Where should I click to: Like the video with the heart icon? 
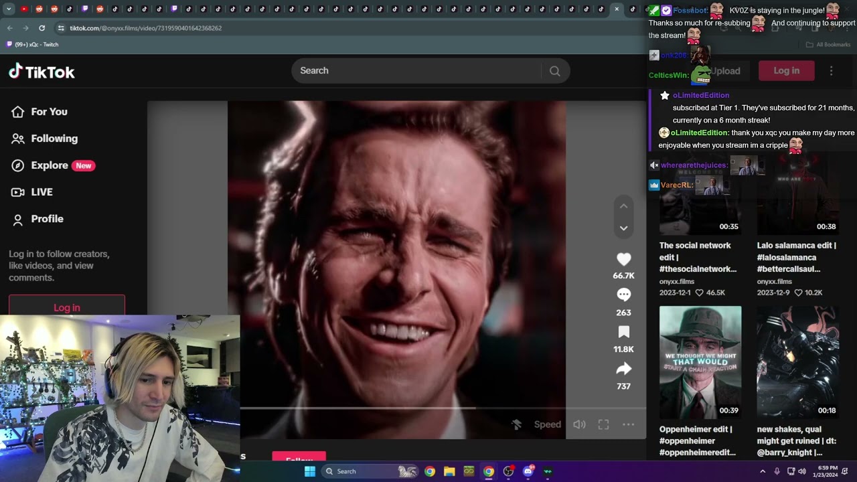click(x=623, y=259)
